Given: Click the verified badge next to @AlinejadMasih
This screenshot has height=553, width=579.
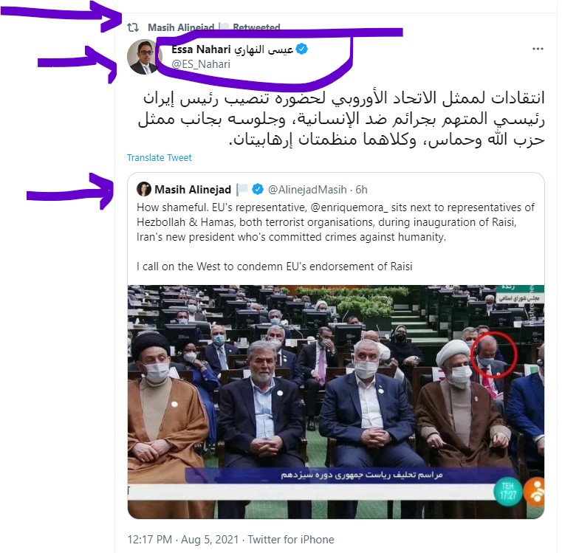Looking at the screenshot, I should 257,189.
